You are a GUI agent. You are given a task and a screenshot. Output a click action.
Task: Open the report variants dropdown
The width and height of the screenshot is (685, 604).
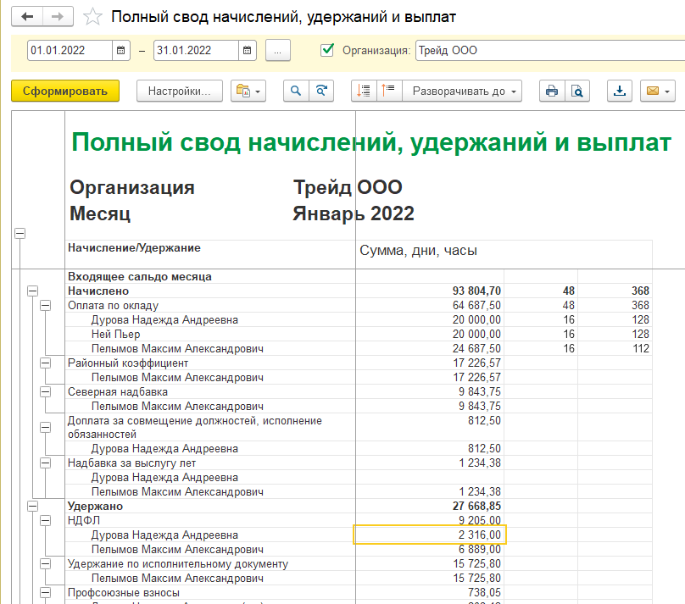(248, 91)
